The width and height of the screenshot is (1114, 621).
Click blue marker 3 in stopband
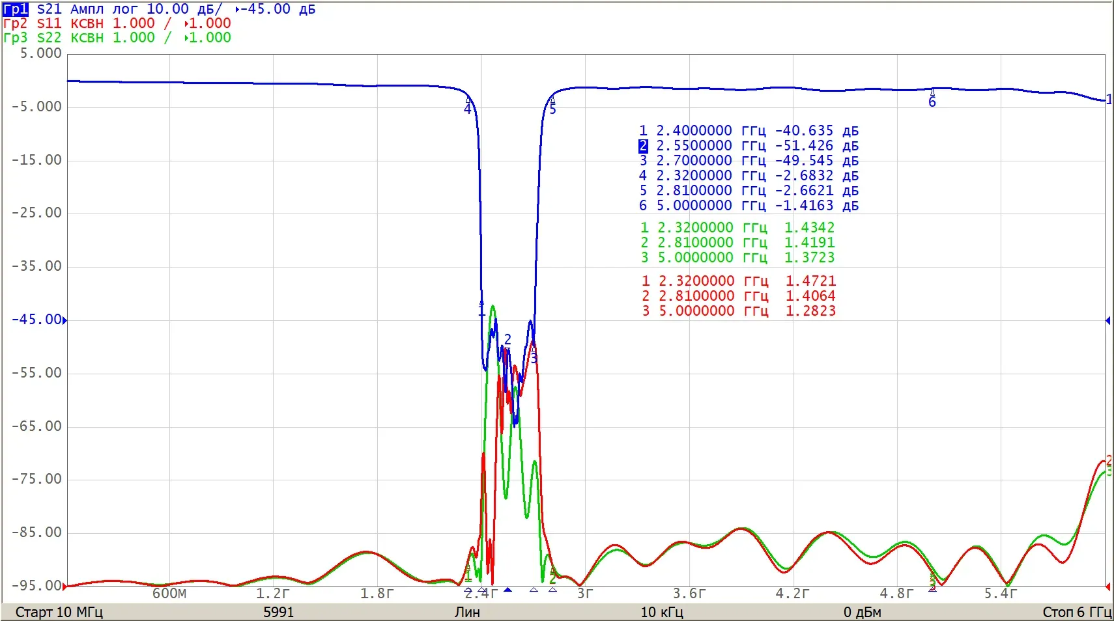(x=534, y=354)
